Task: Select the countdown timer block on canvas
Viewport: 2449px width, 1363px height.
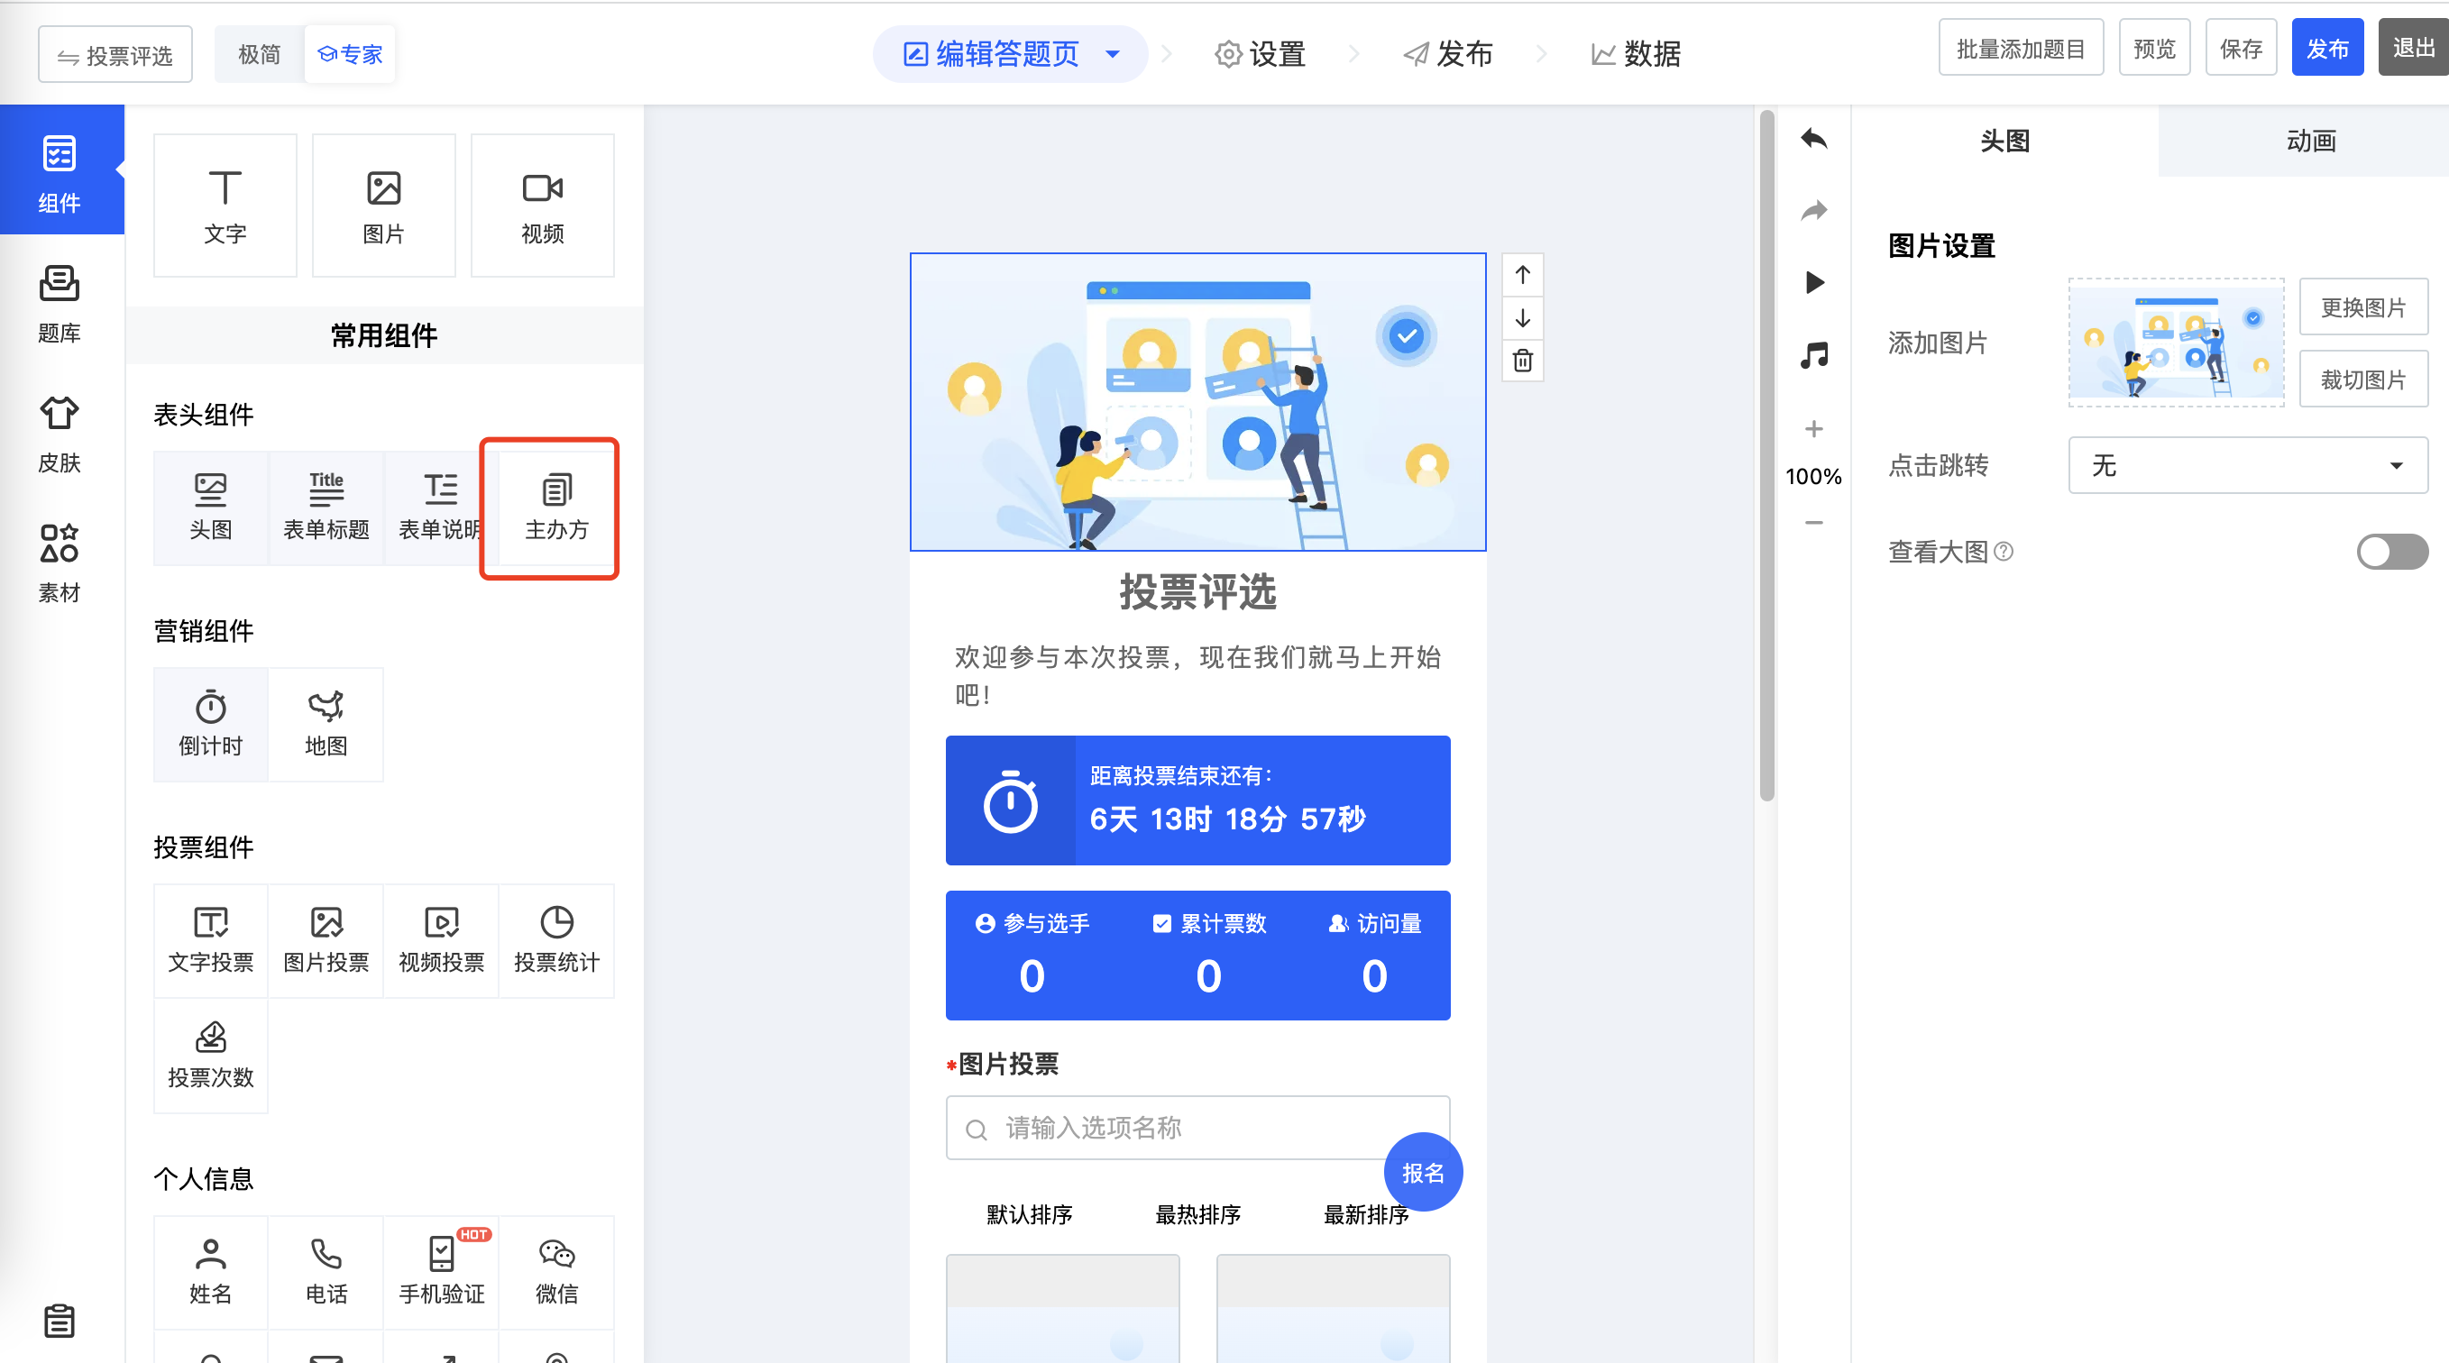Action: click(1197, 800)
